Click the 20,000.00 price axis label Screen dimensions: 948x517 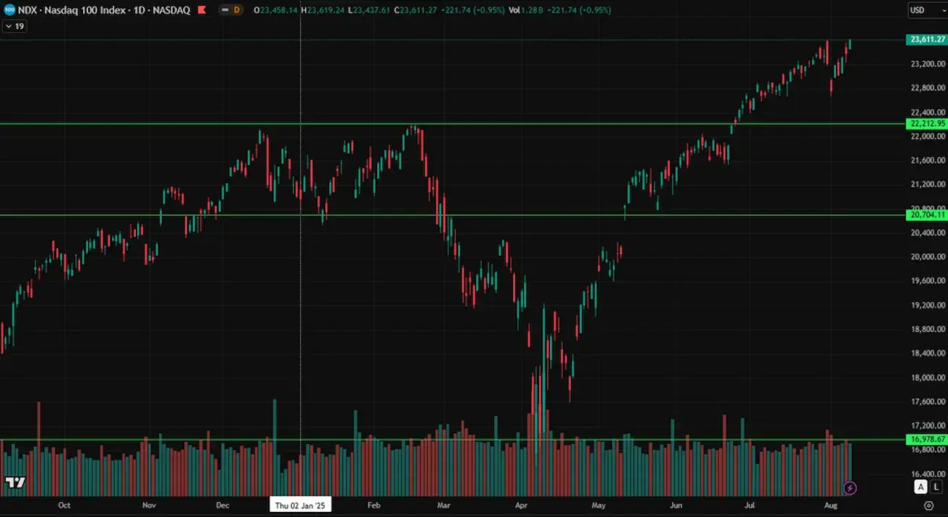pos(928,257)
